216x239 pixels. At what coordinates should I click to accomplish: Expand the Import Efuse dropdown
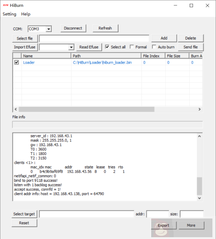click(71, 47)
